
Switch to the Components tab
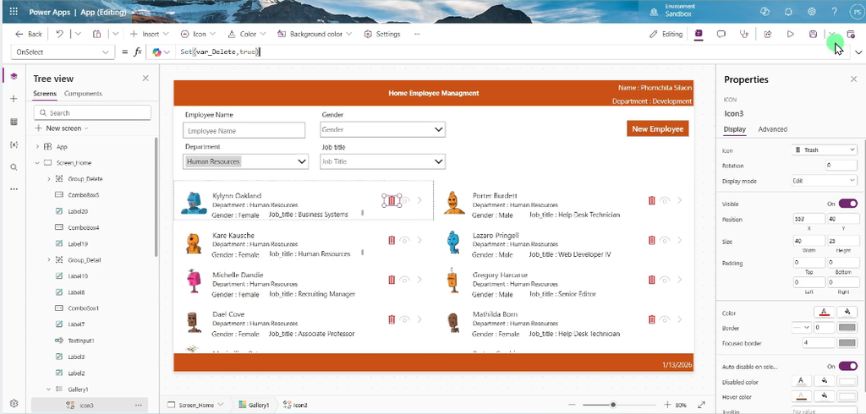(x=83, y=94)
